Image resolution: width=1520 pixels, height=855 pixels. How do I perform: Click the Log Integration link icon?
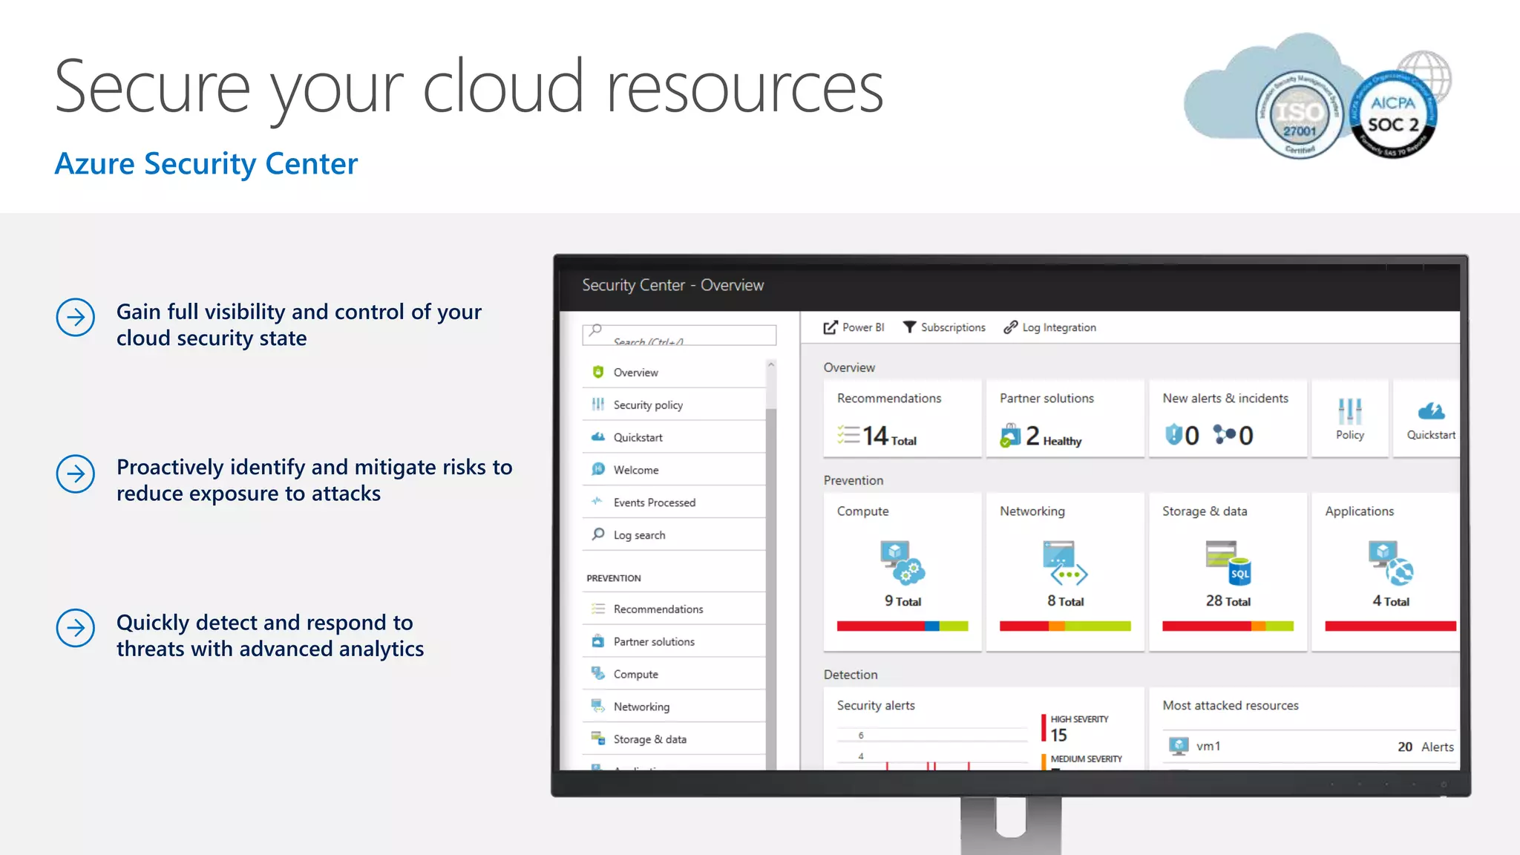point(1010,327)
